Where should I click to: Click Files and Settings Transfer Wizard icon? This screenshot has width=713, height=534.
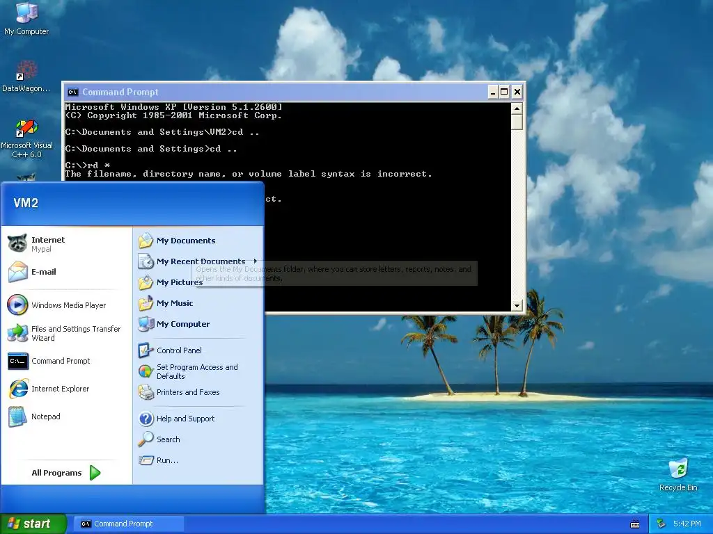[x=17, y=333]
